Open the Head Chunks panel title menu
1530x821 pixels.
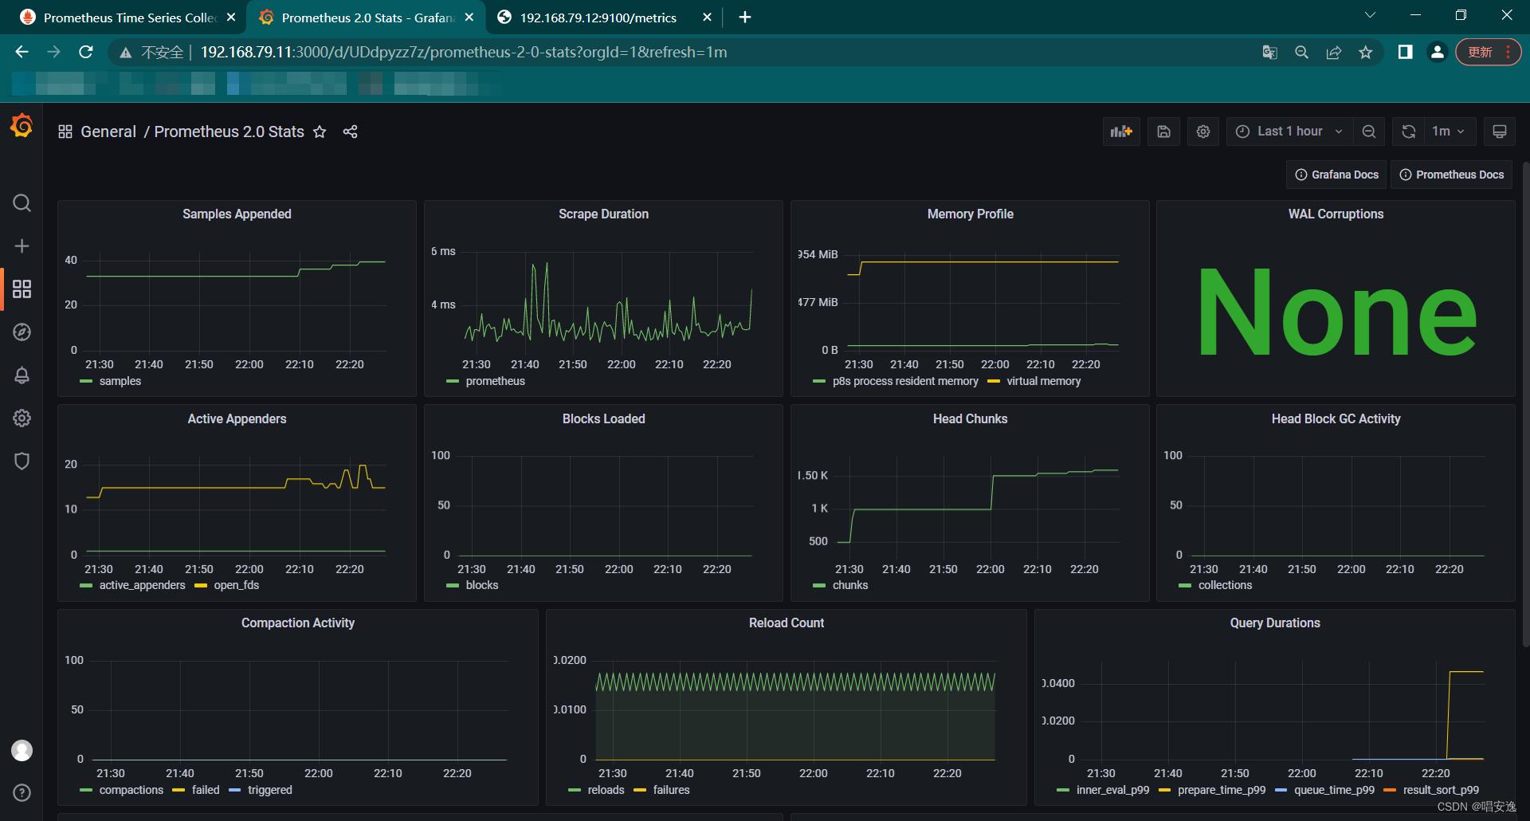point(970,418)
